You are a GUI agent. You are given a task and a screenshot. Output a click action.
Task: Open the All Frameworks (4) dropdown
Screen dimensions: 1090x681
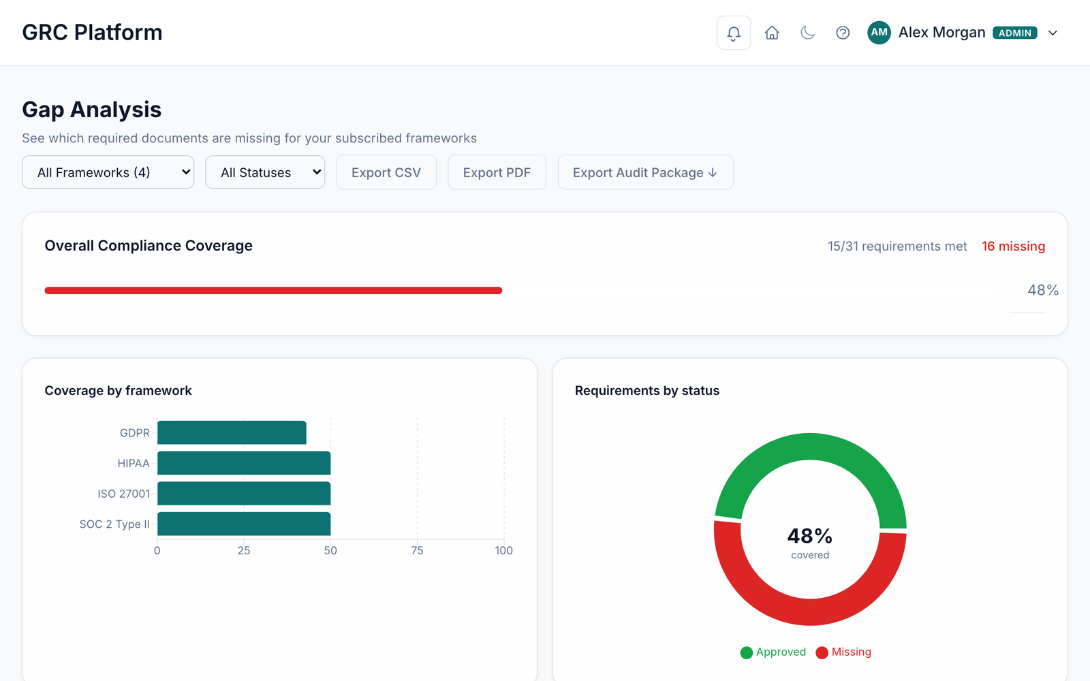tap(108, 172)
